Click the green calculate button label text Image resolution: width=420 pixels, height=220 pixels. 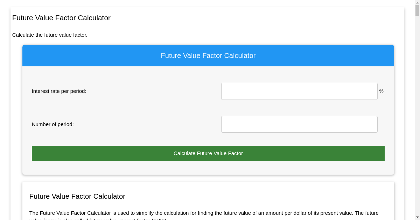pos(208,153)
